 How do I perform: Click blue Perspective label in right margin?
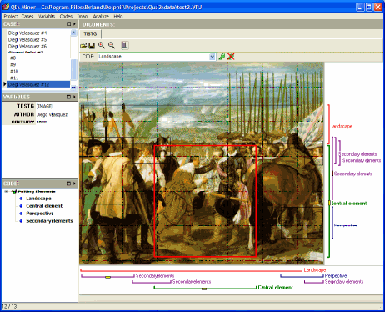tap(346, 225)
